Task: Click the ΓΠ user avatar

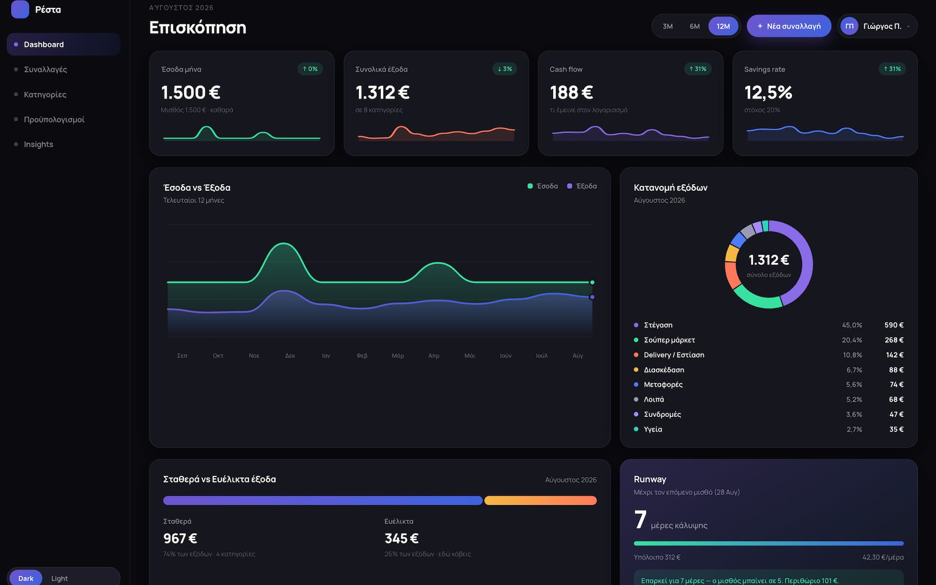Action: [849, 26]
